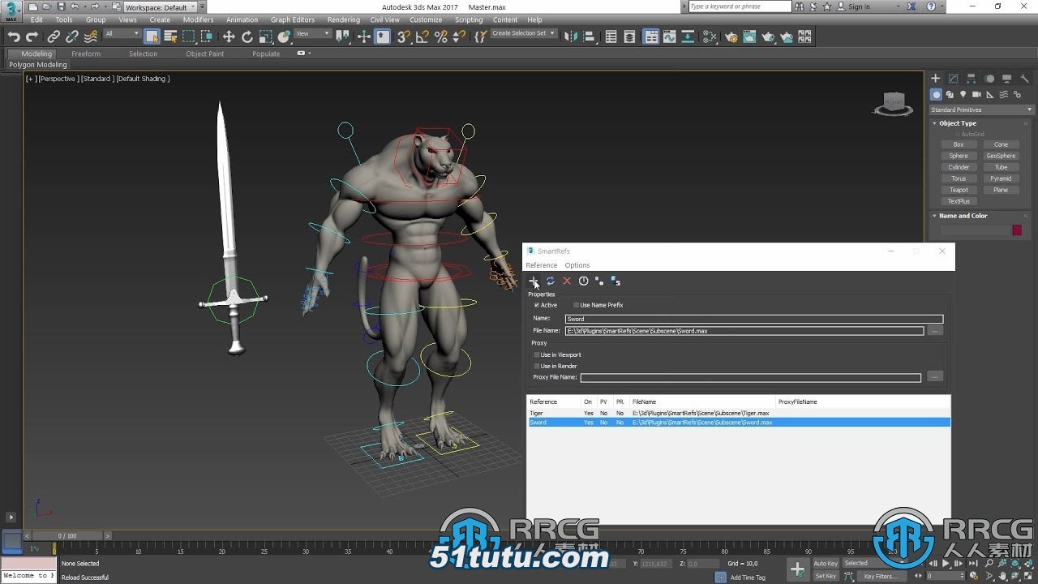This screenshot has height=584, width=1038.
Task: Toggle the Auto Key button
Action: point(826,564)
